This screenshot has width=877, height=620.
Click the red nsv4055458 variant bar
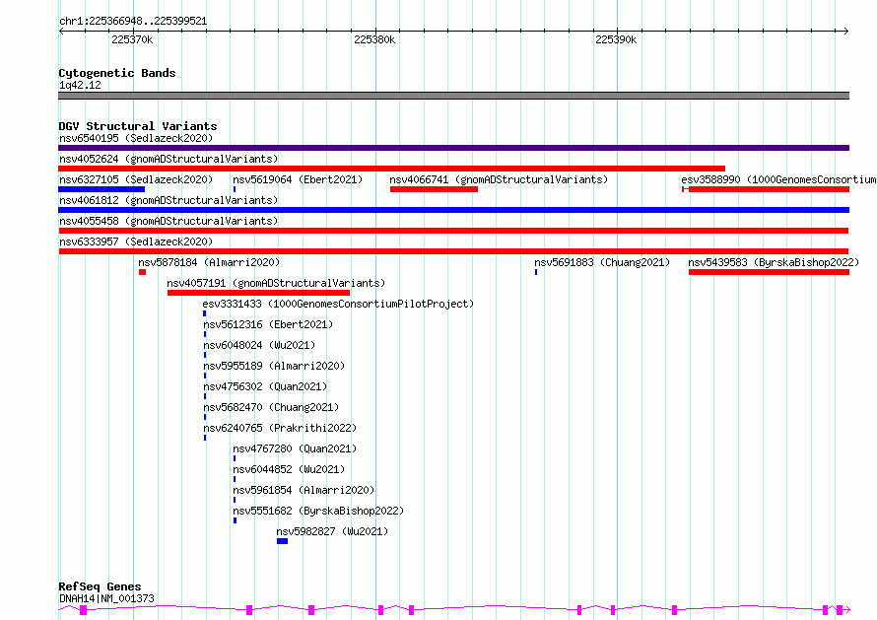point(453,231)
